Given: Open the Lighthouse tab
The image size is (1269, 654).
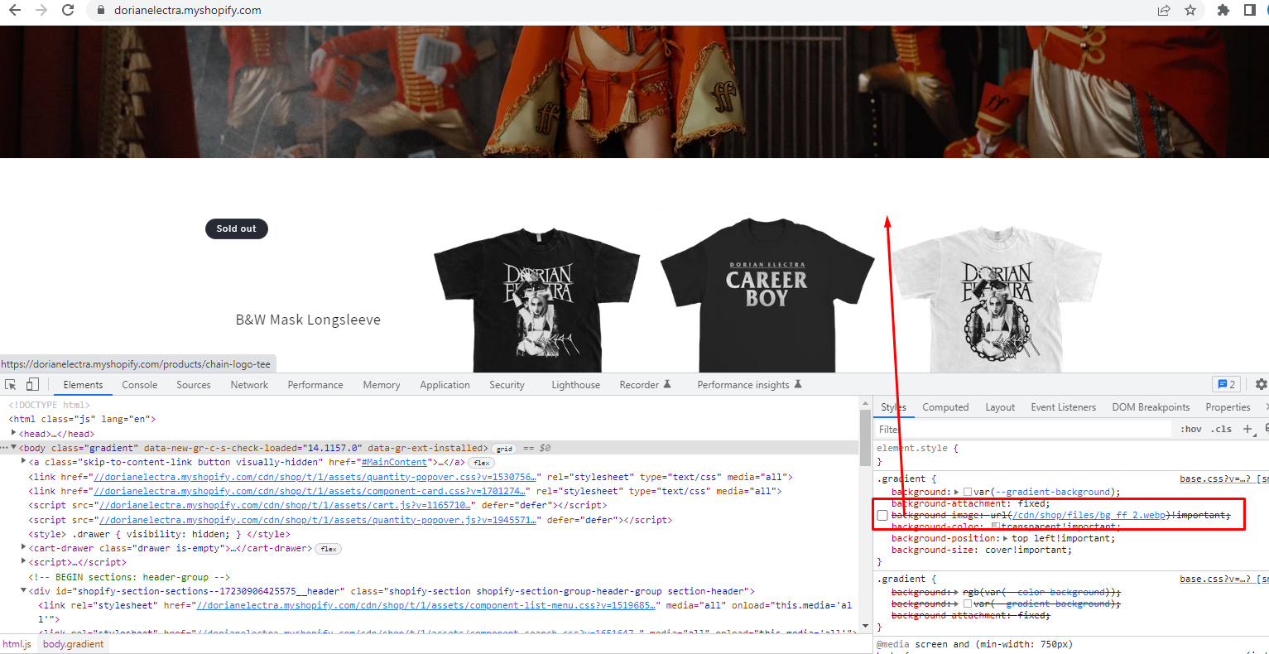Looking at the screenshot, I should click(576, 385).
